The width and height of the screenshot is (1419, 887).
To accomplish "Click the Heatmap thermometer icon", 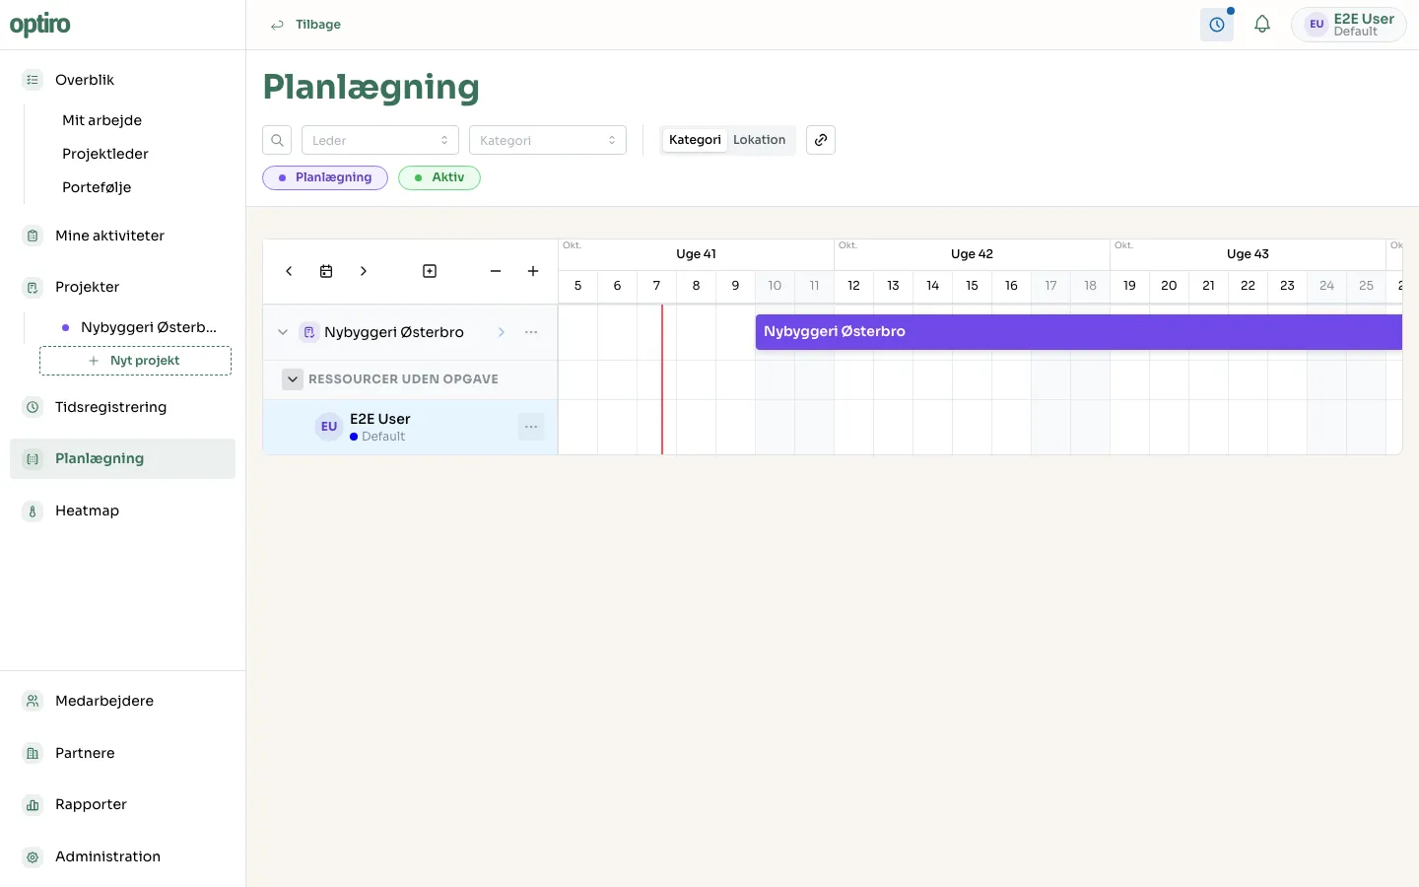I will point(33,511).
